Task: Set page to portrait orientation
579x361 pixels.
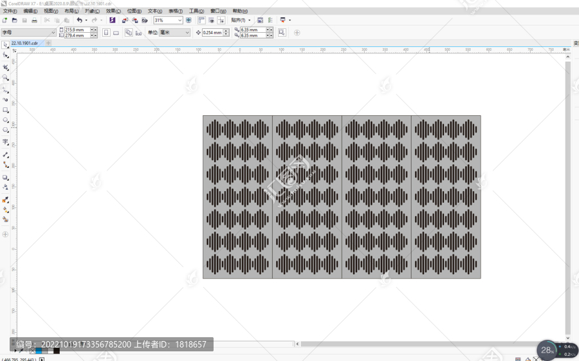Action: [x=106, y=33]
